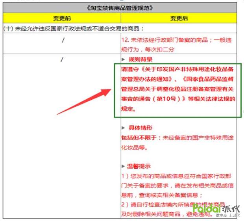
Task: Click the 具体情形 heading
Action: coord(140,128)
